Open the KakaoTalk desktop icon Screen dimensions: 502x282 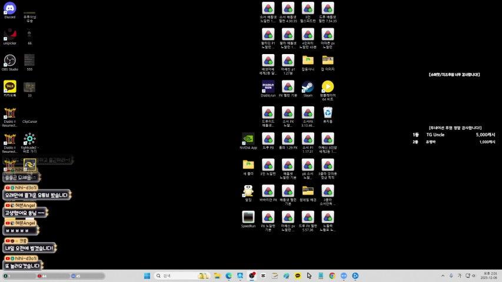point(10,86)
